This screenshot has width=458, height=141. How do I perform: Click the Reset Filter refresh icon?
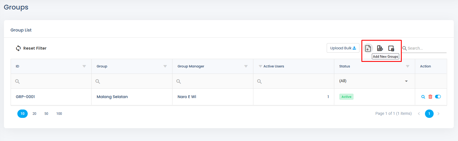(x=18, y=48)
